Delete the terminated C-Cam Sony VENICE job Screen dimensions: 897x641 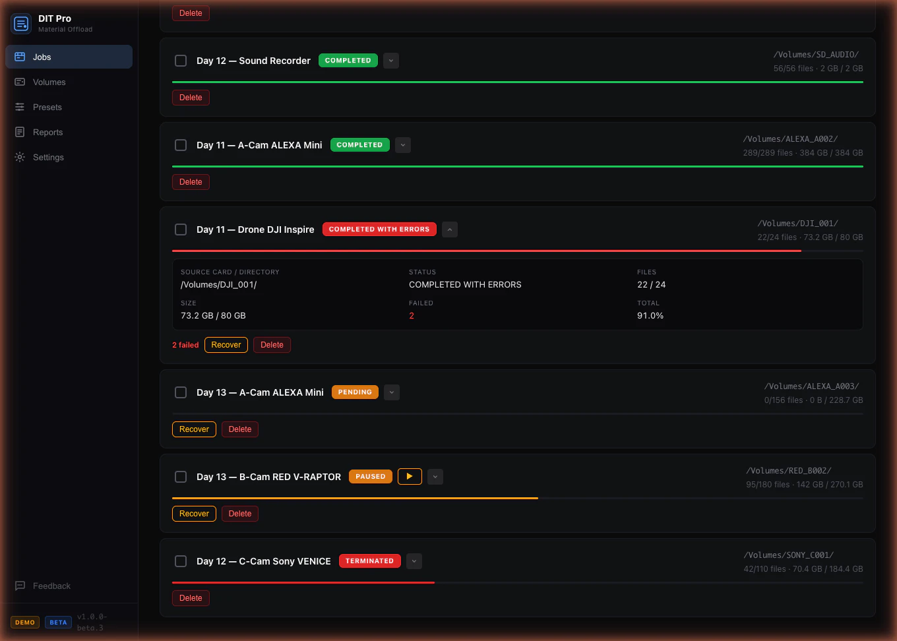[191, 598]
